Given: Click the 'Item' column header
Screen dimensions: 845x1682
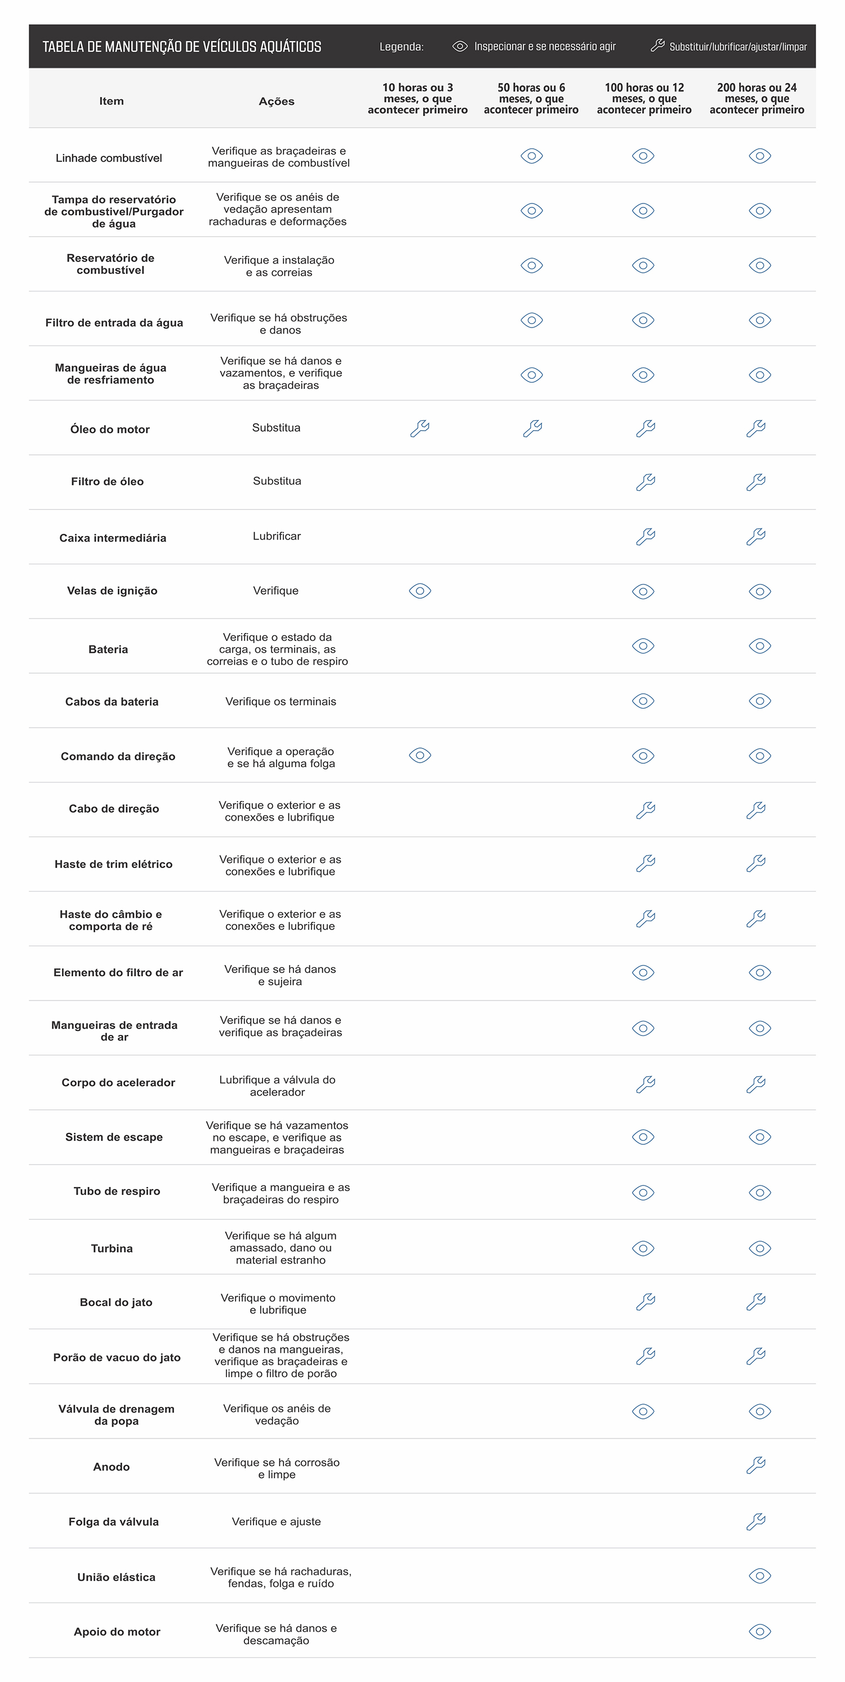Looking at the screenshot, I should click(x=112, y=101).
